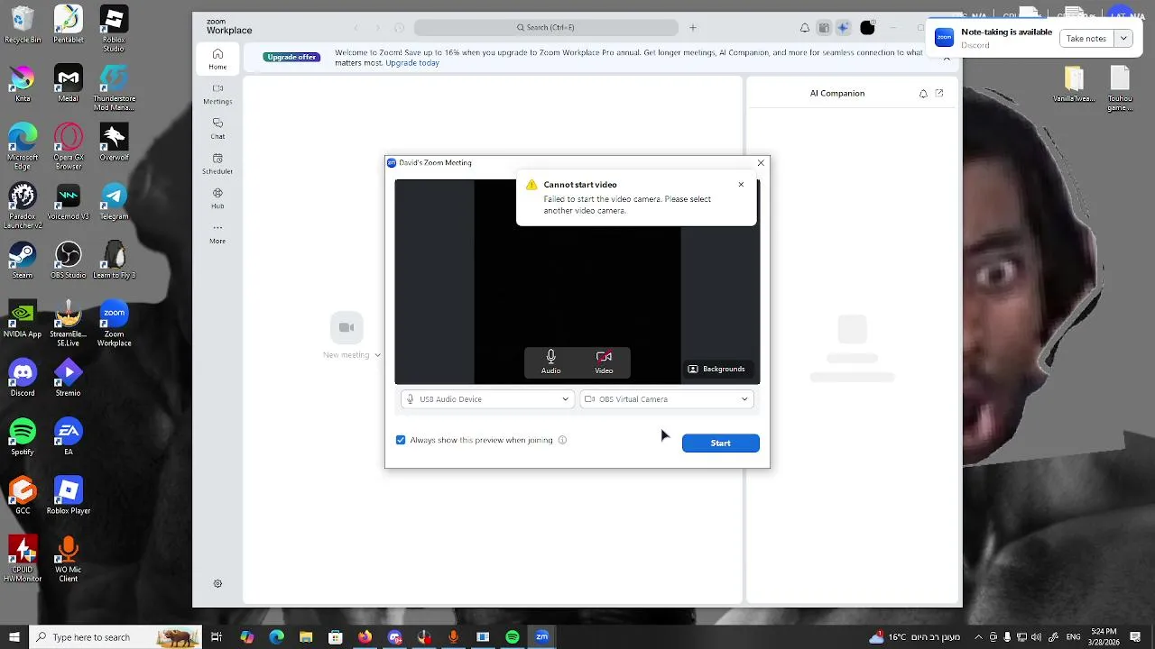Image resolution: width=1155 pixels, height=649 pixels.
Task: Click the New meeting camera icon
Action: pos(346,327)
